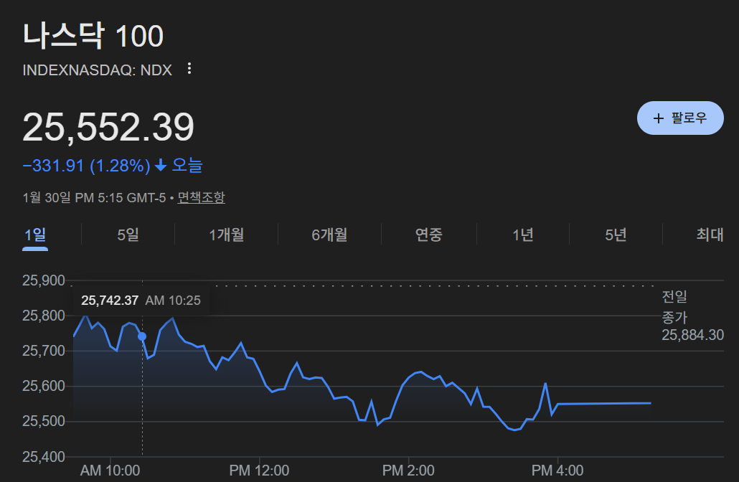
Task: Select the 1일 range tab
Action: tap(35, 235)
